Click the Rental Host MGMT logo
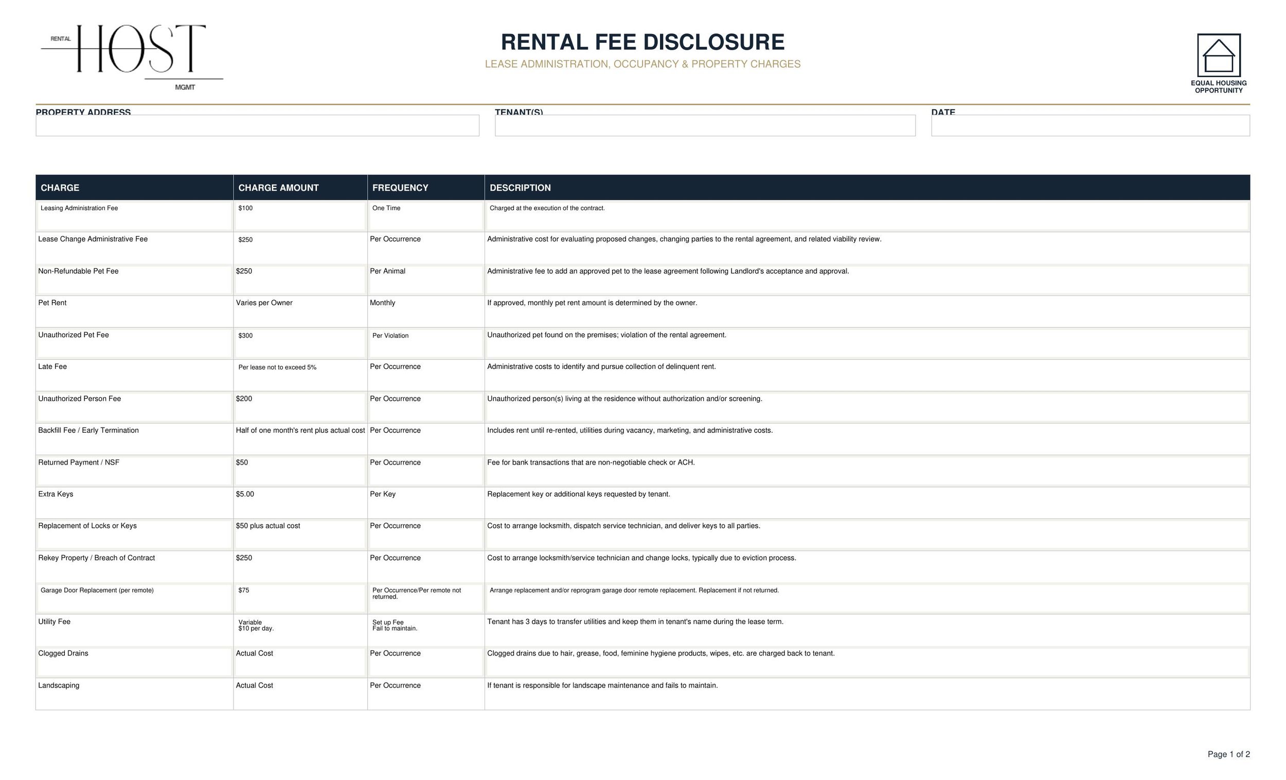This screenshot has height=780, width=1286. [132, 58]
